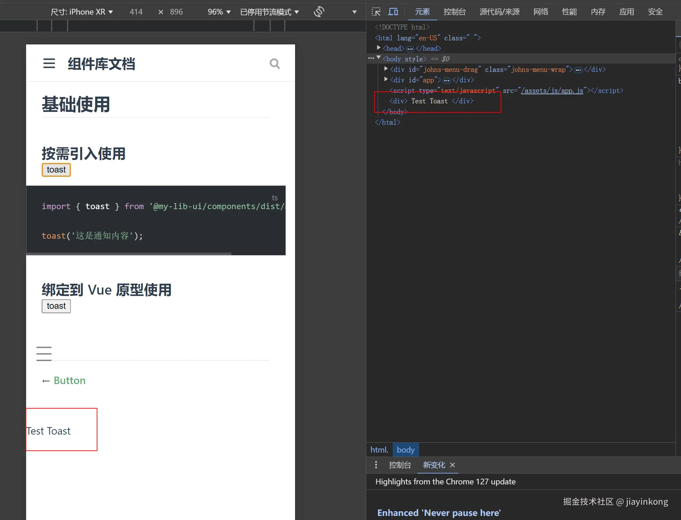The height and width of the screenshot is (520, 681).
Task: Open the iPhone XR dimensions dropdown
Action: [x=82, y=12]
